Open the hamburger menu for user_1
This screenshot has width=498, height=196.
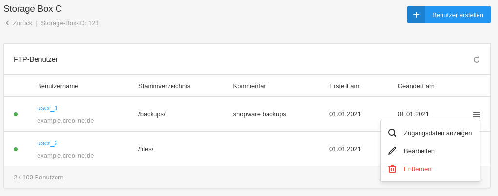click(x=477, y=115)
